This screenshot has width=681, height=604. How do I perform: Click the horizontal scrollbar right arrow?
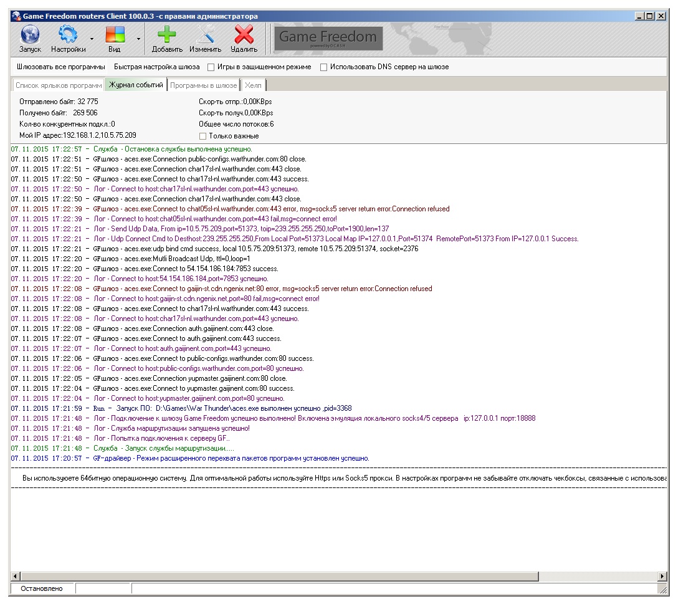point(662,576)
